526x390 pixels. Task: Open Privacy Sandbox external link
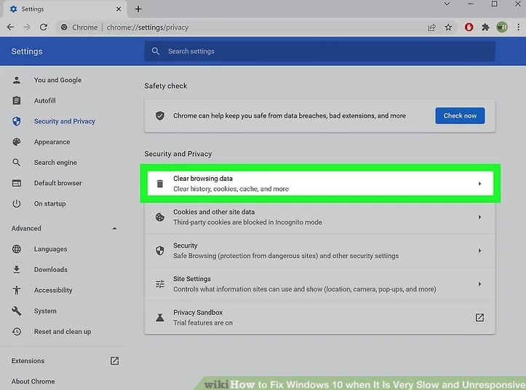coord(479,317)
